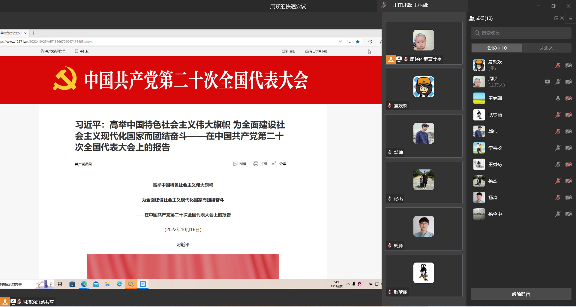Toggle camera for 袁欢欢 in member list

pos(568,65)
